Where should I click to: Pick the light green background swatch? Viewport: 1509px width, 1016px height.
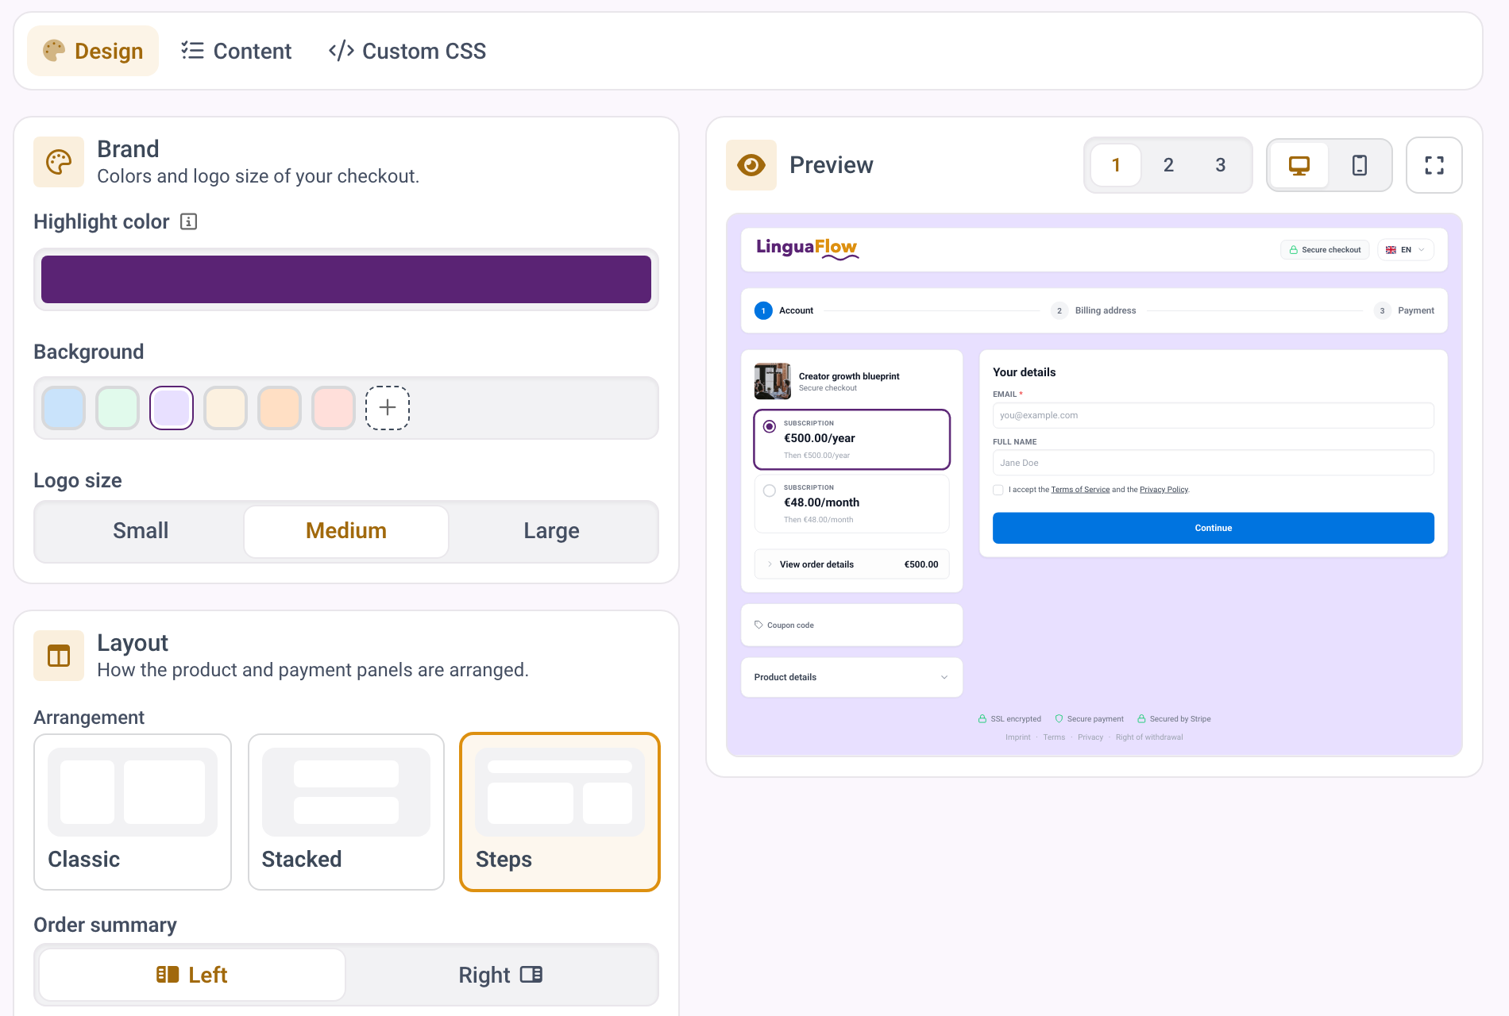[118, 408]
